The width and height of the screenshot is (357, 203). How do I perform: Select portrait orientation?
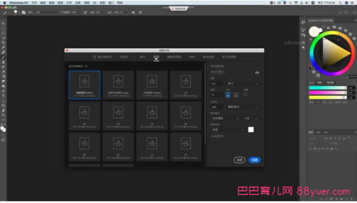point(228,95)
